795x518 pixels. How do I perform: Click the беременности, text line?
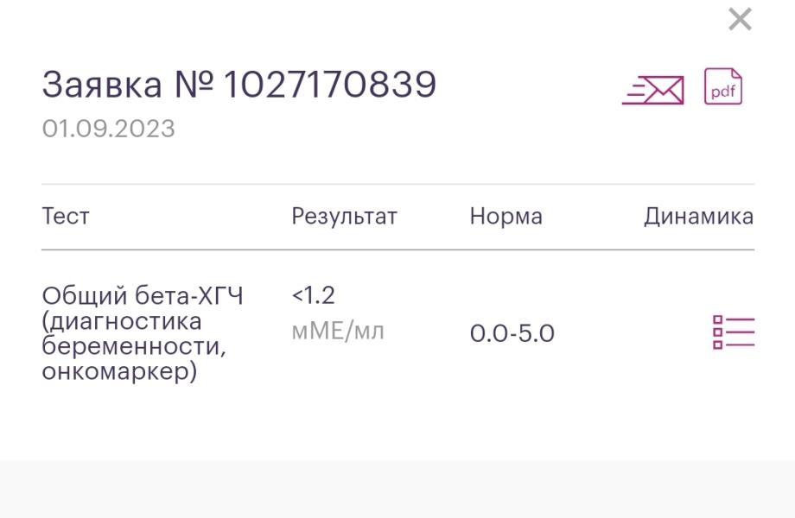[x=134, y=347]
